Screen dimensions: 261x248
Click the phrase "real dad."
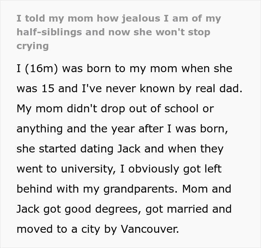coord(219,88)
